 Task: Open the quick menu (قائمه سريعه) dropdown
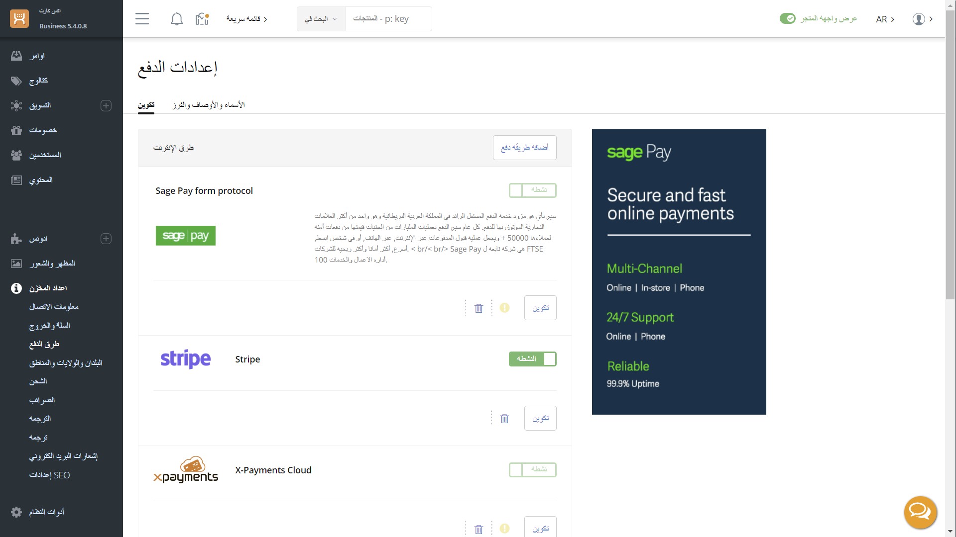247,19
